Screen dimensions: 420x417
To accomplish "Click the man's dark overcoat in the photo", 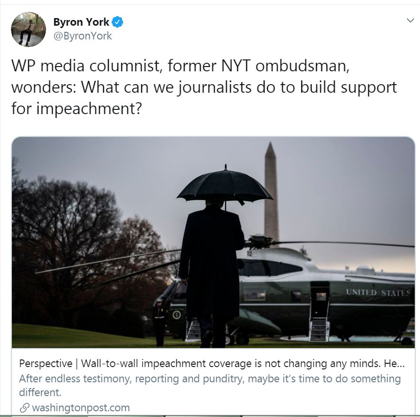I will pyautogui.click(x=211, y=262).
